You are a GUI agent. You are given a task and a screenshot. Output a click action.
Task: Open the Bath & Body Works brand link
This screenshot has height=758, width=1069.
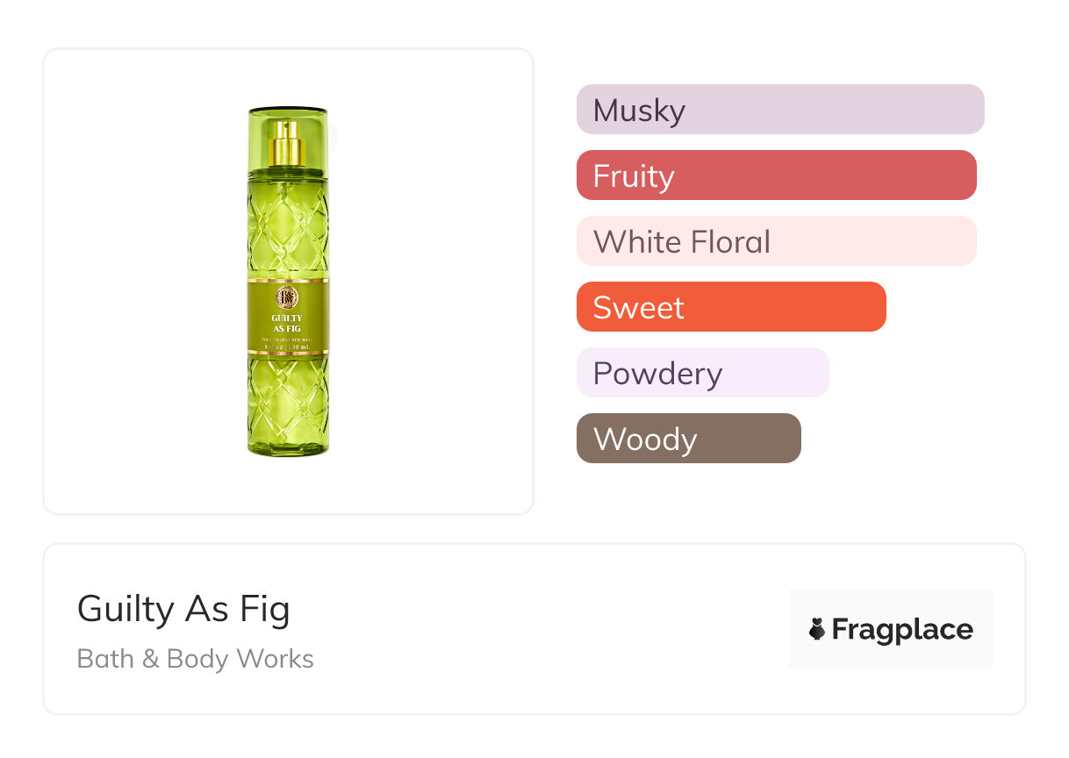(195, 659)
